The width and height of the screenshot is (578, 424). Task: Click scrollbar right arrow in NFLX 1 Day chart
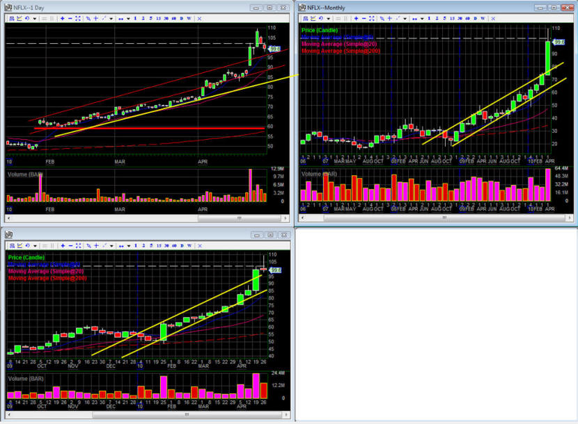pyautogui.click(x=286, y=218)
